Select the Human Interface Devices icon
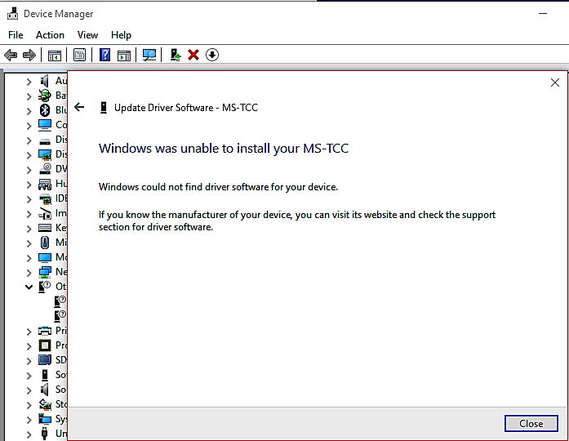 click(45, 185)
